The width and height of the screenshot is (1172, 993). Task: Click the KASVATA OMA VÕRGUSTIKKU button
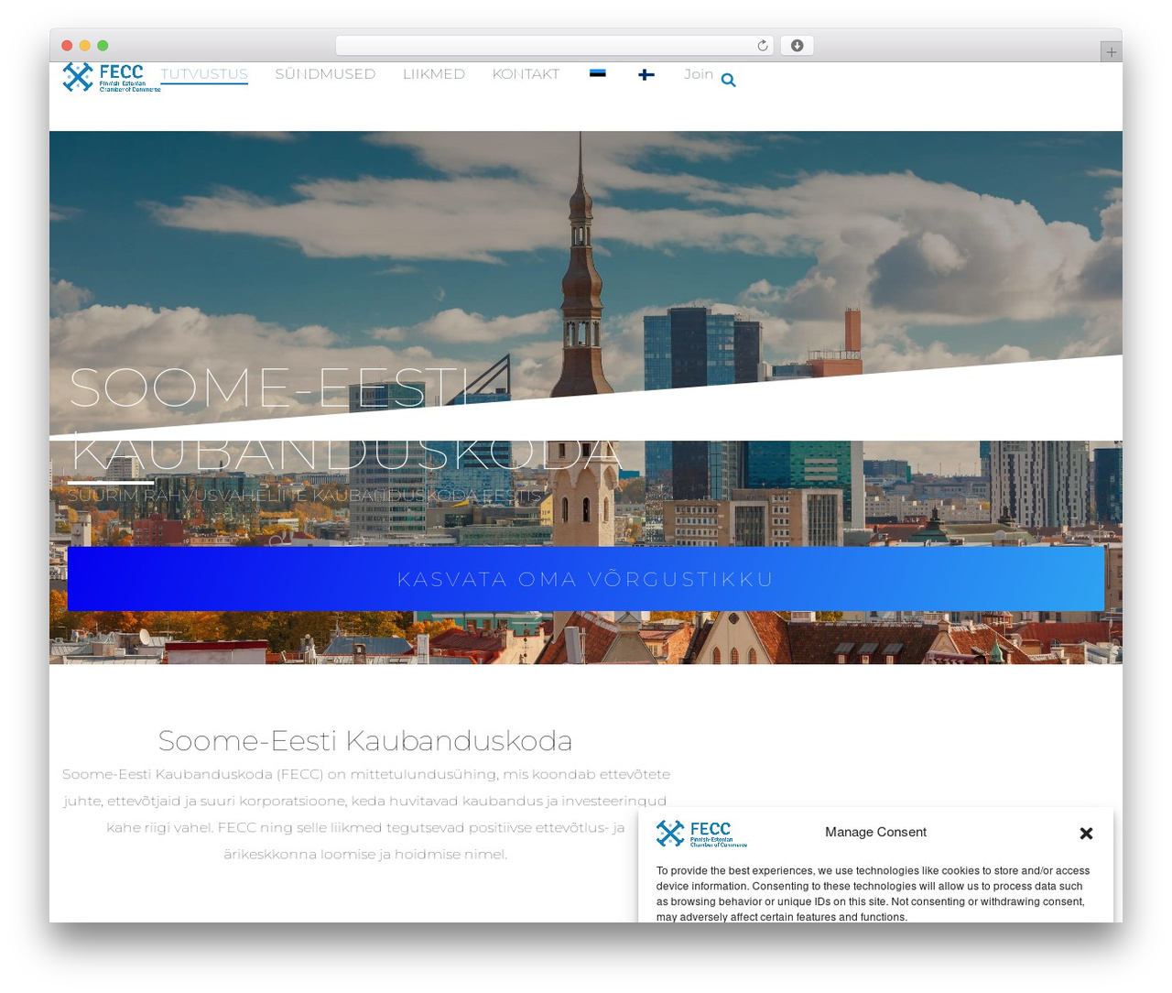coord(586,579)
